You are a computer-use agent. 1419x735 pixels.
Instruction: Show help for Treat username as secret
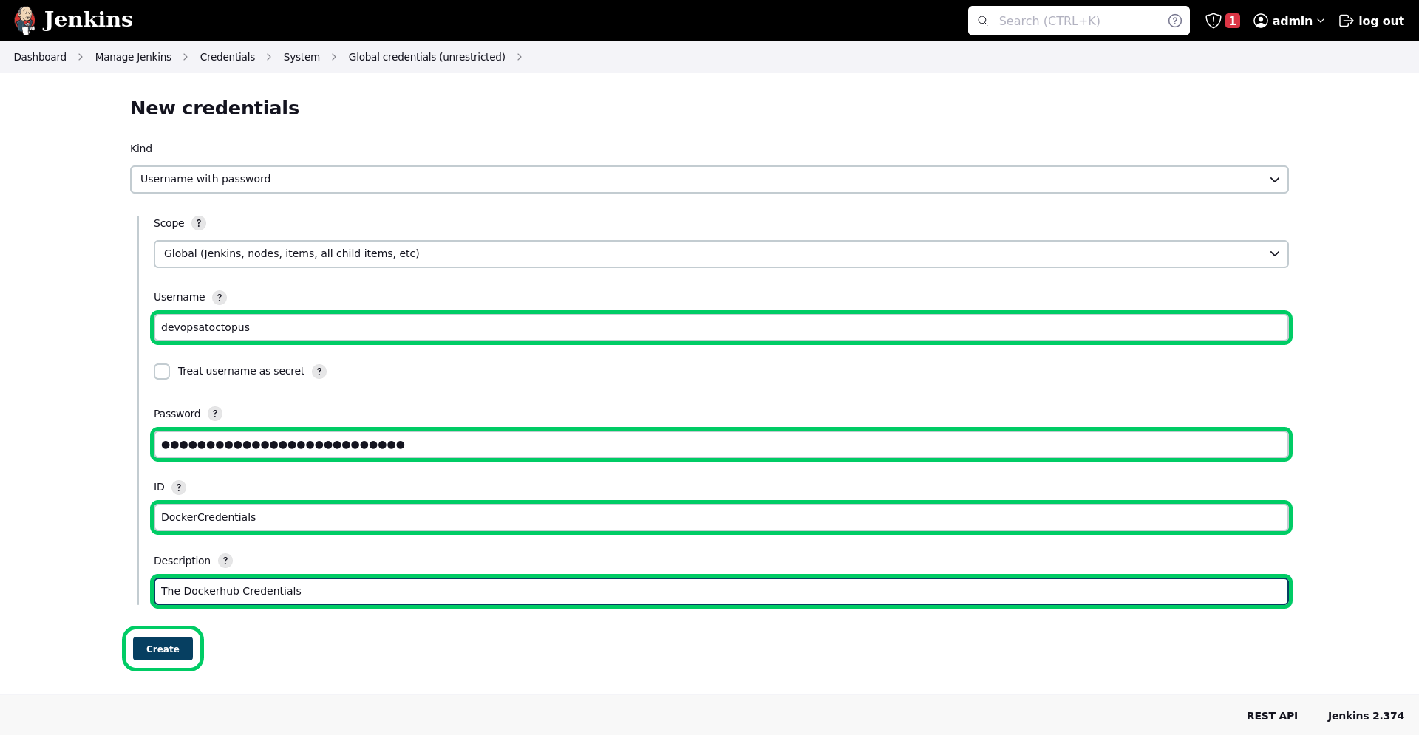pos(319,372)
